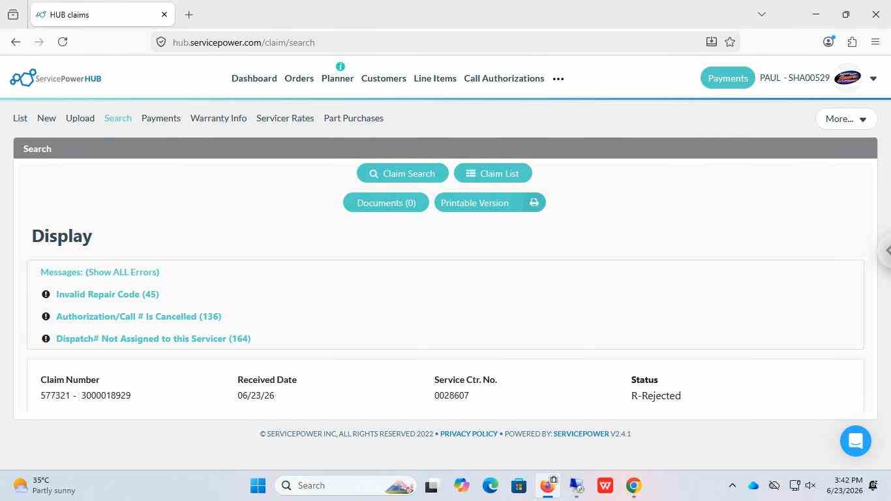Open Microsoft Edge from the taskbar
Screen dimensions: 891x501
pyautogui.click(x=491, y=485)
